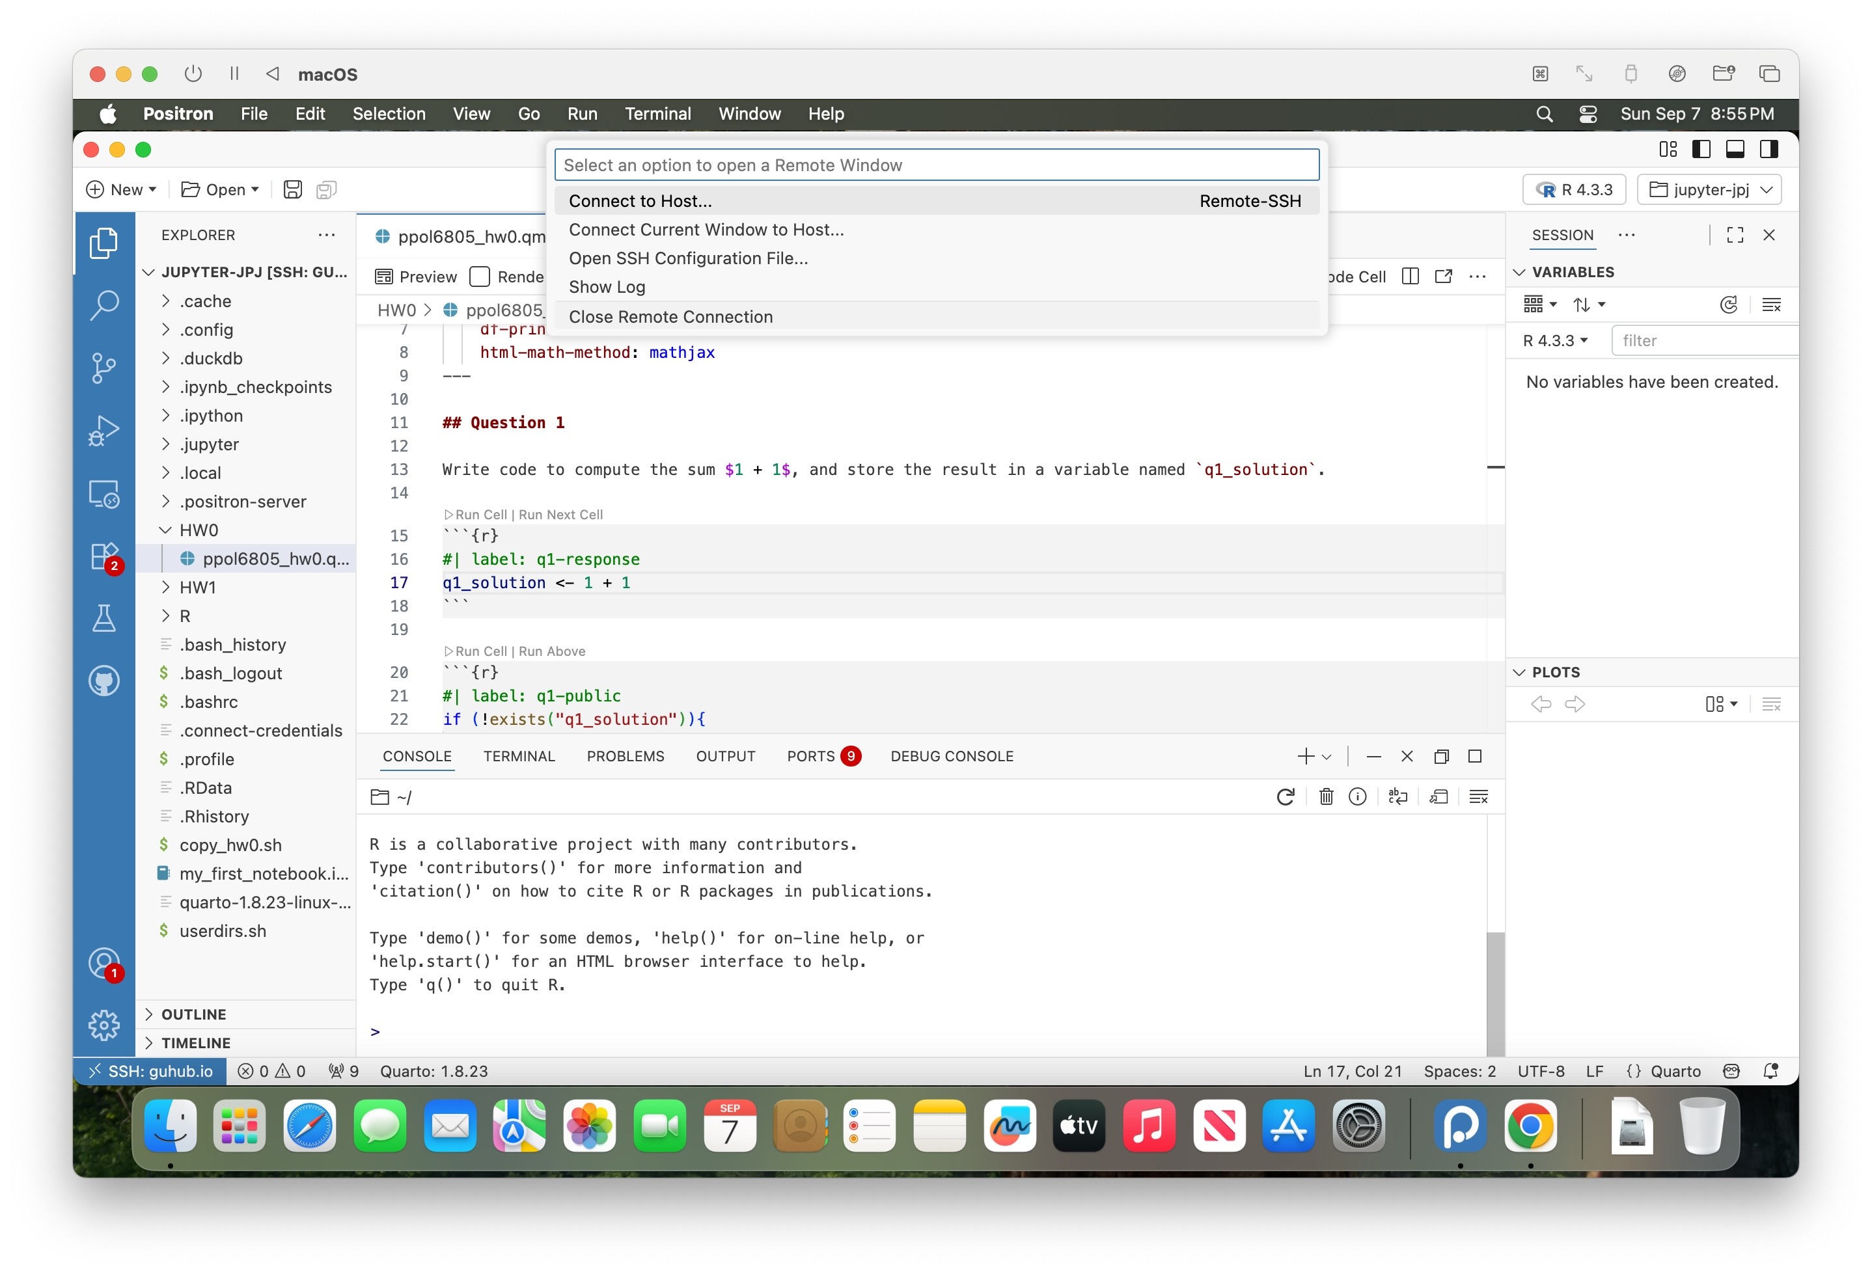Expand the .cache folder

point(165,301)
